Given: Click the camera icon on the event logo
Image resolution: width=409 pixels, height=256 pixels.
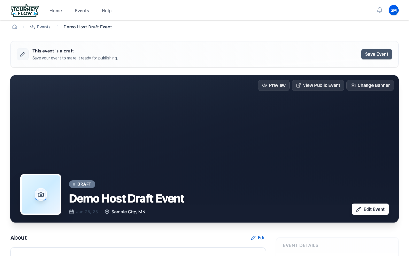Looking at the screenshot, I should 41,195.
